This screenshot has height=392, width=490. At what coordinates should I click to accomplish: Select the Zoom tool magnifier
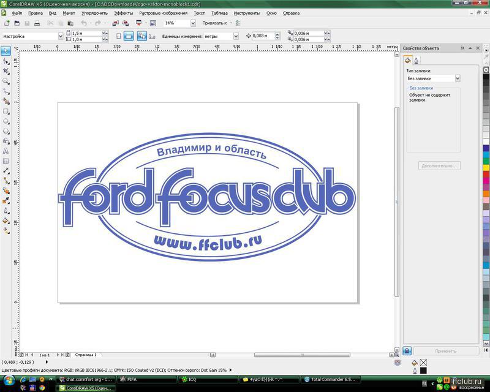[x=6, y=81]
